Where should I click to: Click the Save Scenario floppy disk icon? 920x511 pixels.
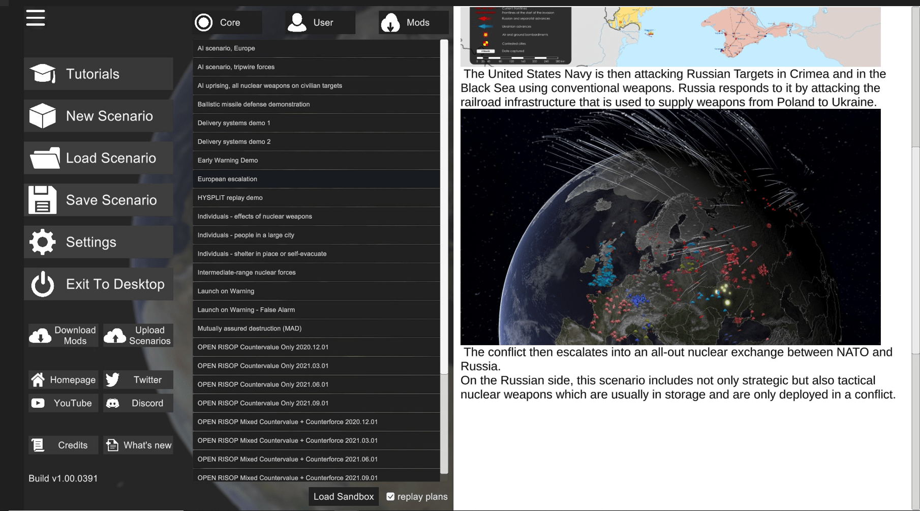click(43, 200)
